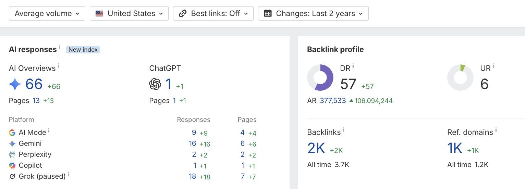The image size is (525, 189).
Task: Select the Gemini platform label
Action: pyautogui.click(x=30, y=143)
